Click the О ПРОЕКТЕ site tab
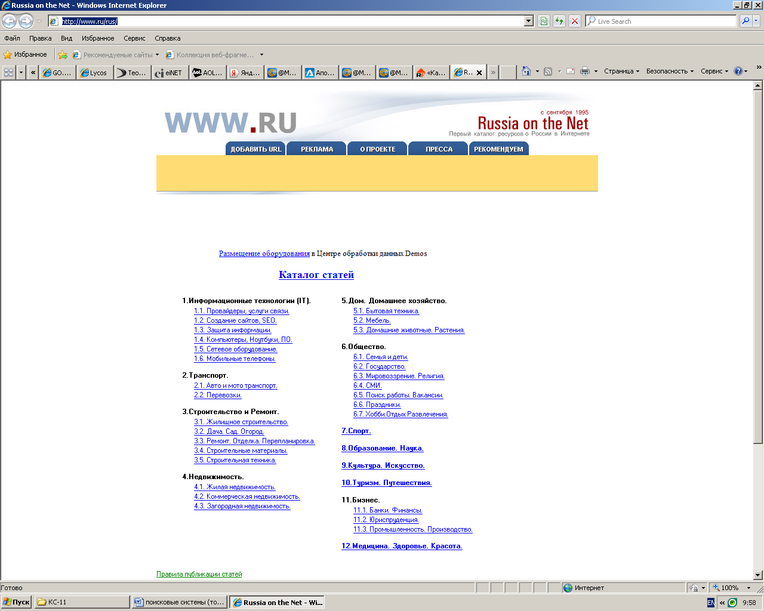 click(378, 149)
